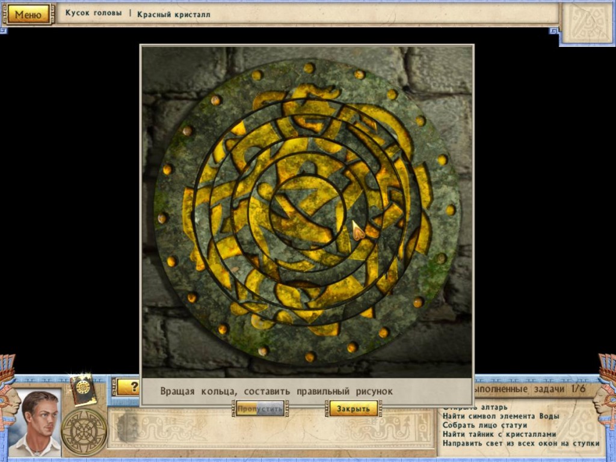616x462 pixels.
Task: Select inventory item Красный кристалл
Action: coord(174,14)
